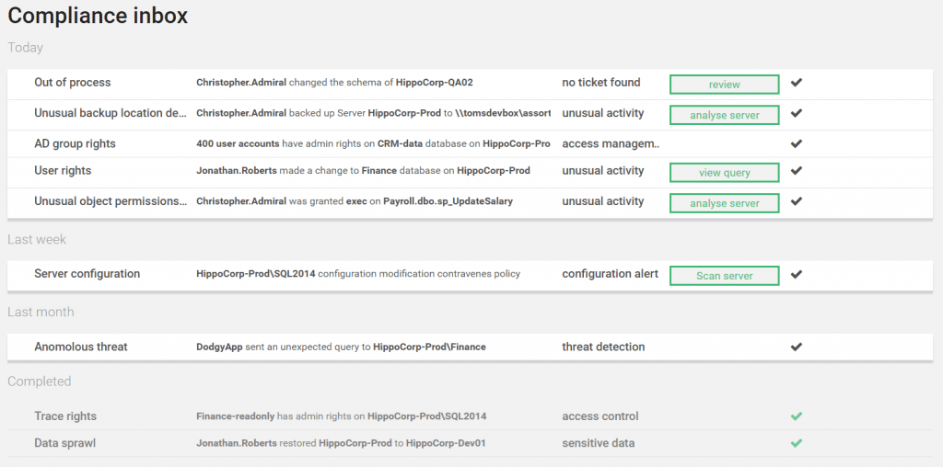Open the AD group rights title
The height and width of the screenshot is (467, 943).
click(75, 143)
